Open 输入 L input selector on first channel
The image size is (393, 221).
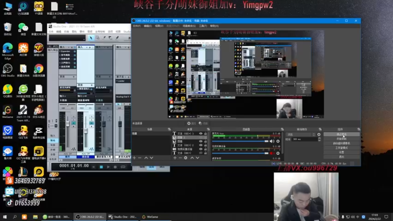(67, 96)
